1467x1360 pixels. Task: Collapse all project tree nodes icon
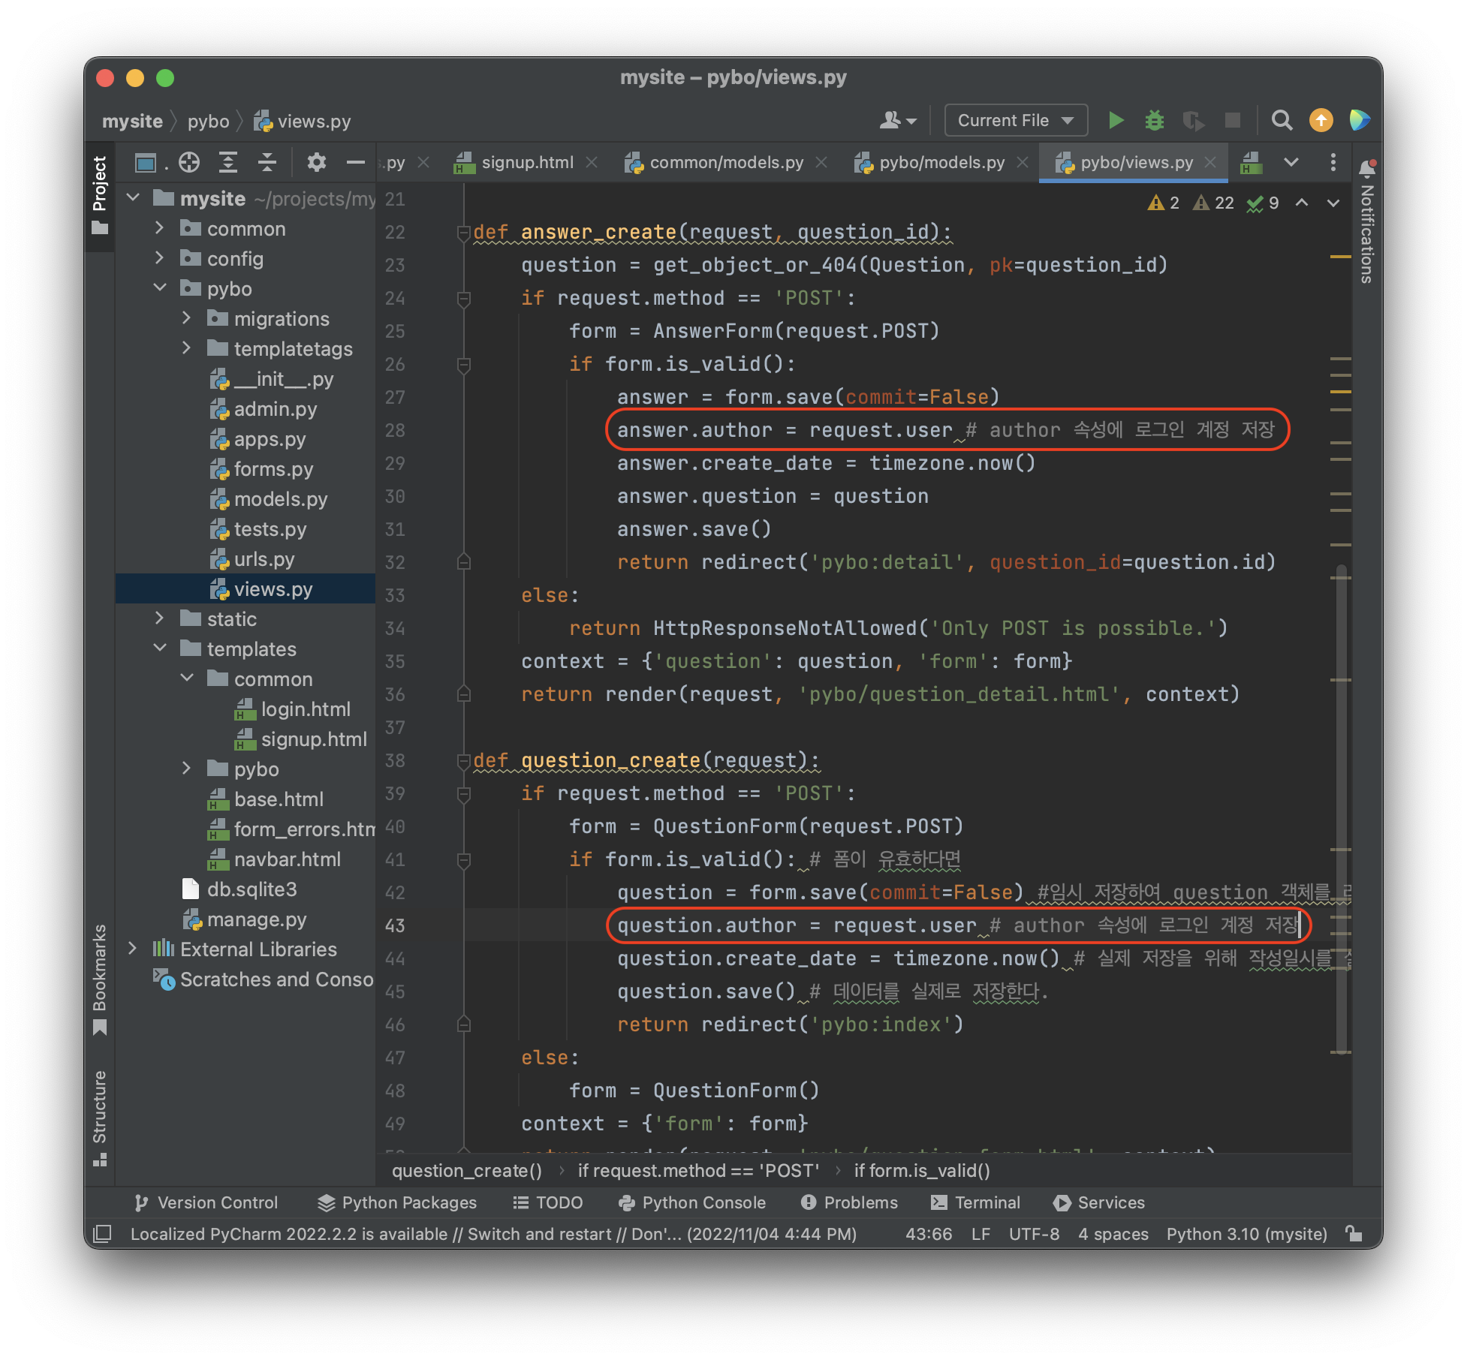tap(267, 162)
